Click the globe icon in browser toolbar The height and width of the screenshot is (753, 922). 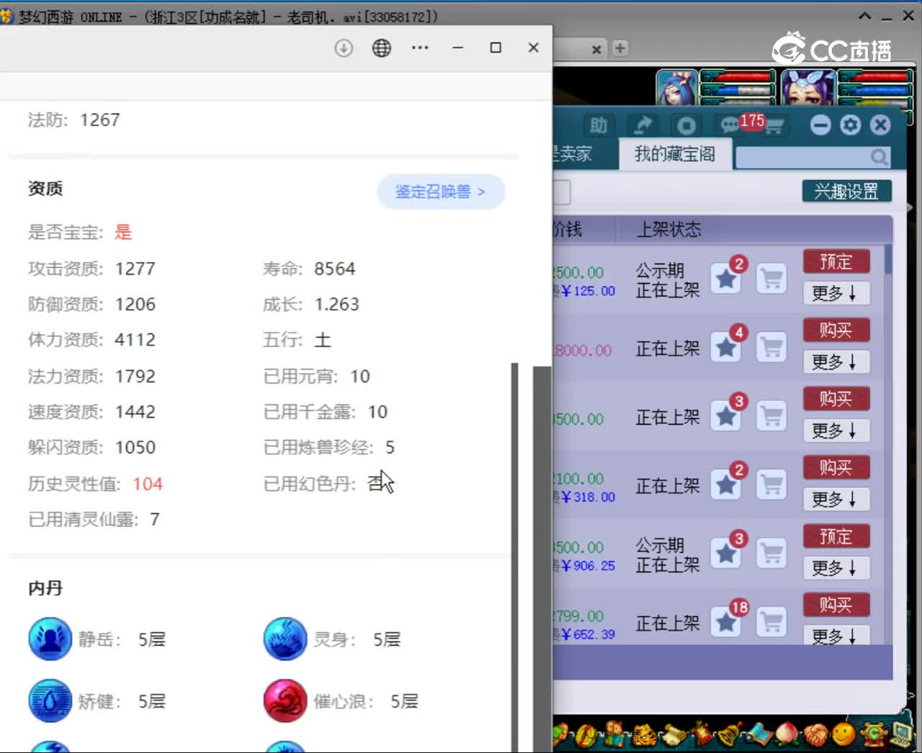click(382, 48)
